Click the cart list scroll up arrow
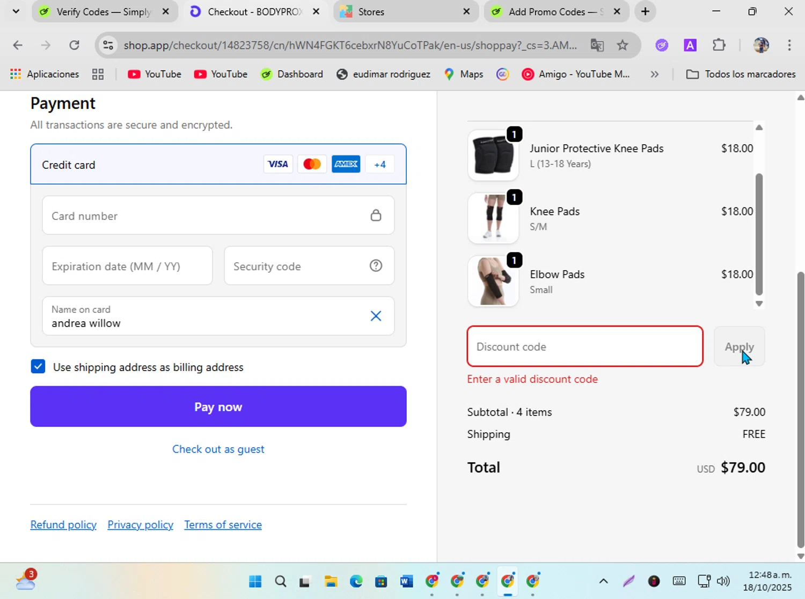The height and width of the screenshot is (599, 805). tap(759, 127)
